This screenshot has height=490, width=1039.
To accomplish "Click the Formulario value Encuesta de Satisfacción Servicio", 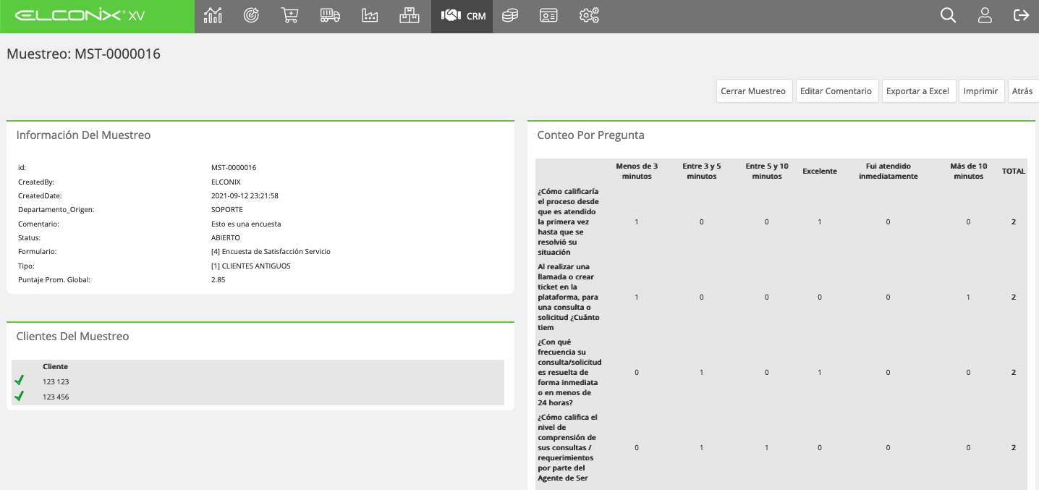I will (271, 251).
